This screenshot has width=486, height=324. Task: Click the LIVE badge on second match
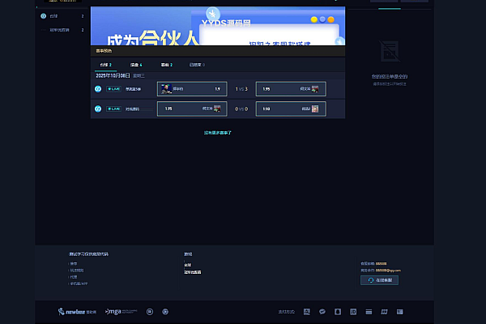[113, 109]
